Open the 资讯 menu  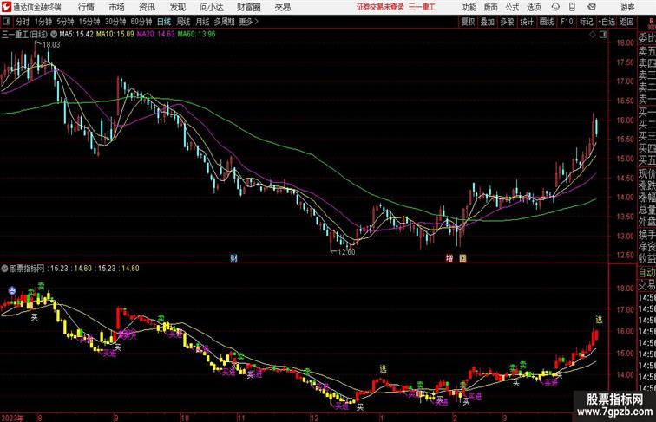[x=147, y=7]
